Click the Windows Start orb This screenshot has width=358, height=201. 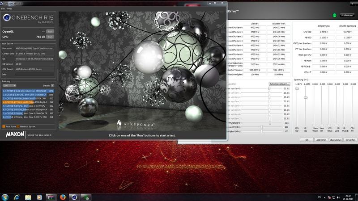point(5,197)
